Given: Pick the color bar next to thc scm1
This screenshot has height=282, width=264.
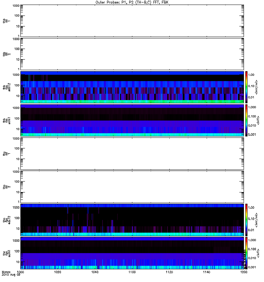Looking at the screenshot, I should coord(247,253).
